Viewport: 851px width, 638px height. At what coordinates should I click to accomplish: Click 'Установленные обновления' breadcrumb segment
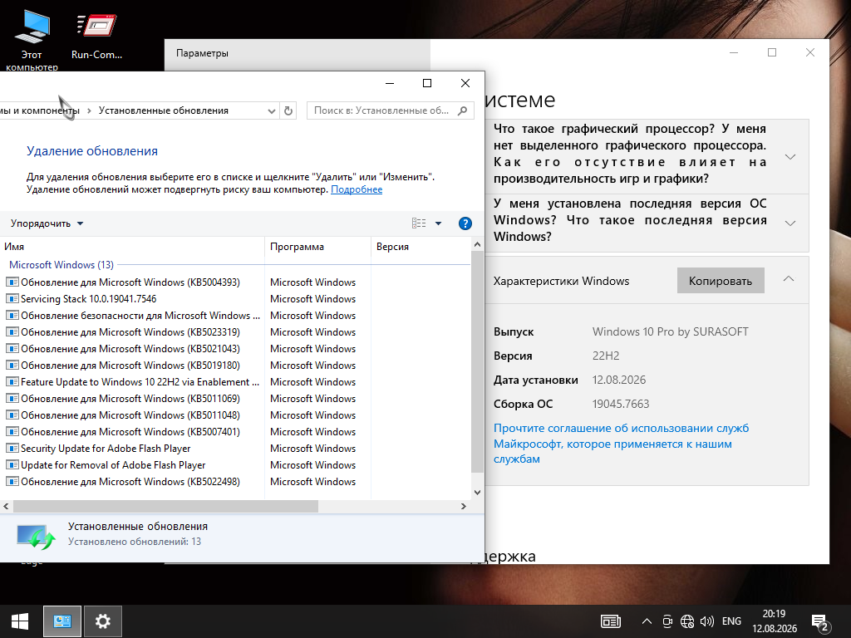(x=164, y=110)
